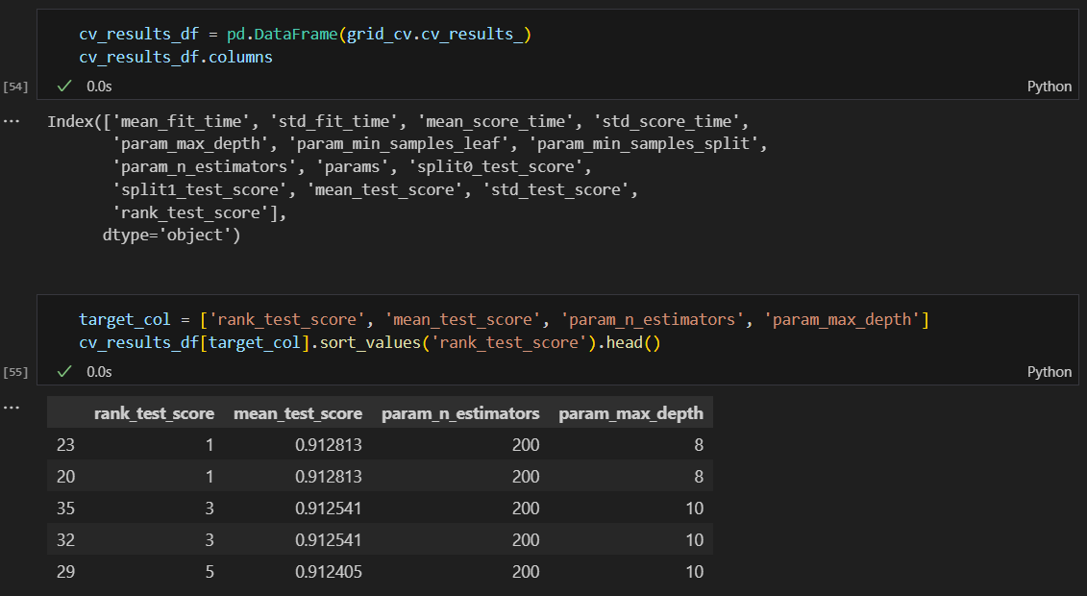Image resolution: width=1087 pixels, height=596 pixels.
Task: Open output options ellipsis for cell 54
Action: point(12,121)
